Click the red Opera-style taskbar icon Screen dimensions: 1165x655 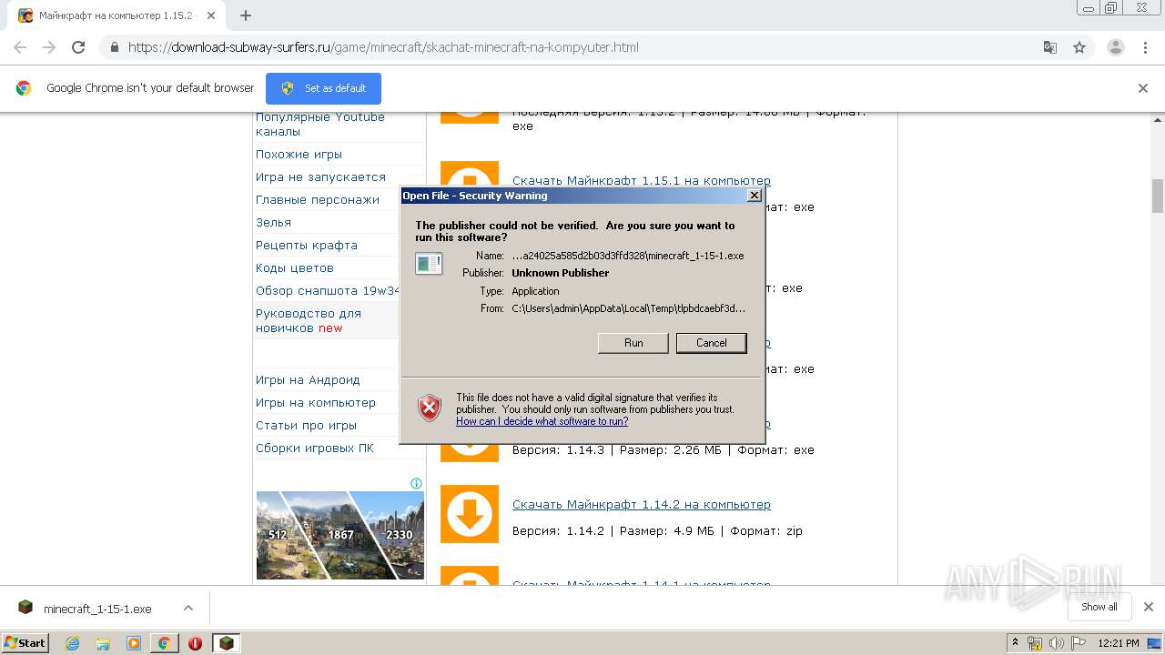pyautogui.click(x=195, y=643)
